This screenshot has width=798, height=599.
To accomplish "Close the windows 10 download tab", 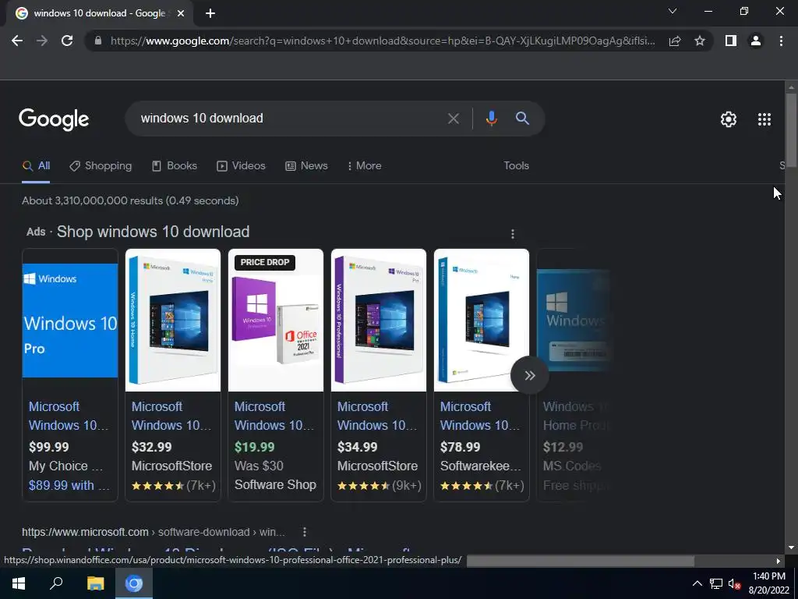I will [x=181, y=13].
